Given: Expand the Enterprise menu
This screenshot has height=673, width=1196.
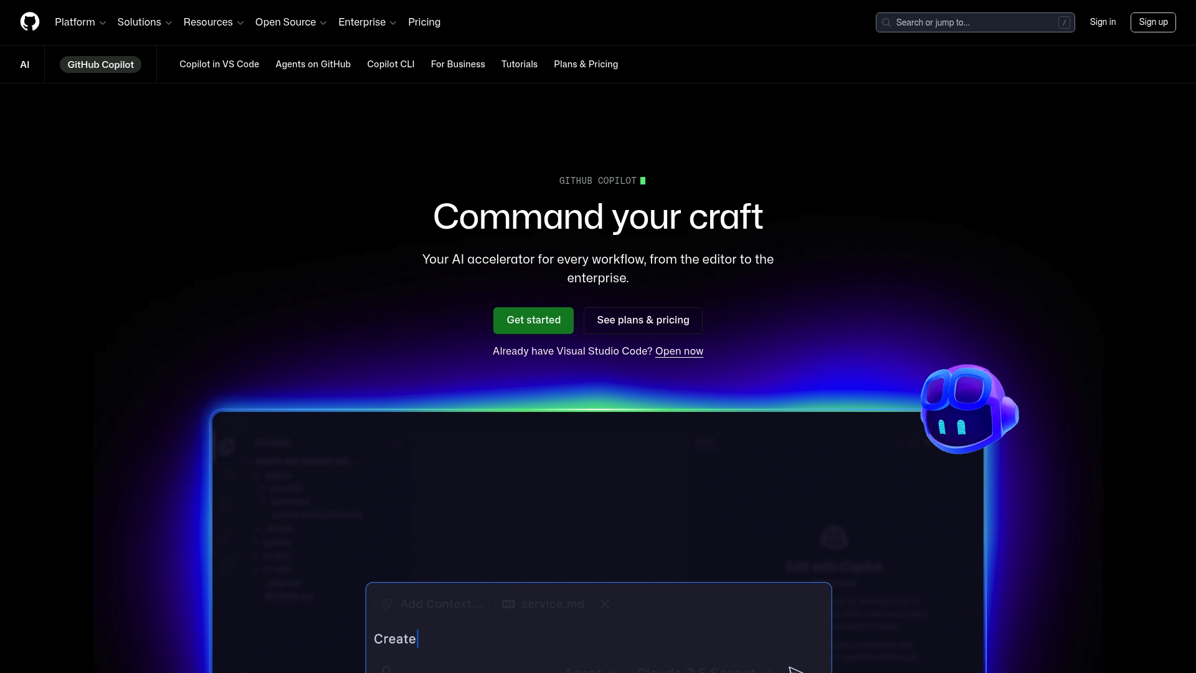Looking at the screenshot, I should (x=368, y=22).
